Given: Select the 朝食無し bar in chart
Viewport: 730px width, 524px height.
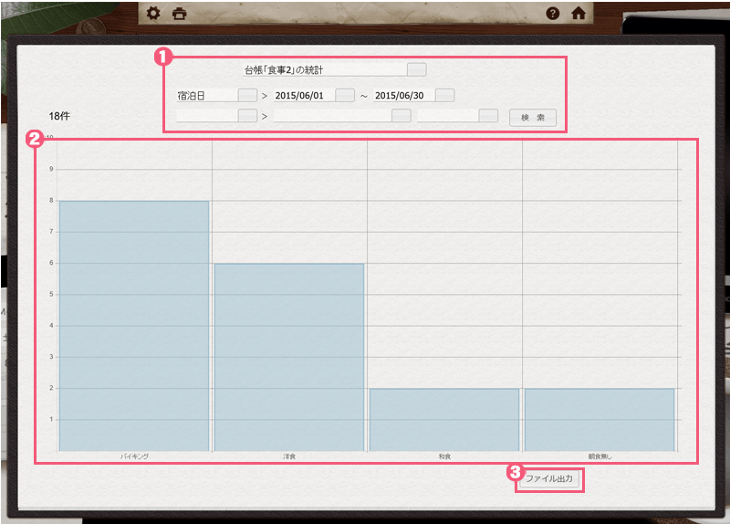Looking at the screenshot, I should (600, 420).
